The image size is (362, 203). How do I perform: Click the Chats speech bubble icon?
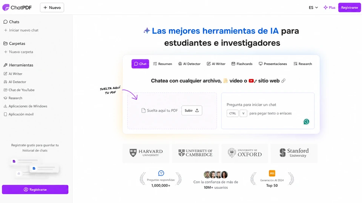point(6,22)
